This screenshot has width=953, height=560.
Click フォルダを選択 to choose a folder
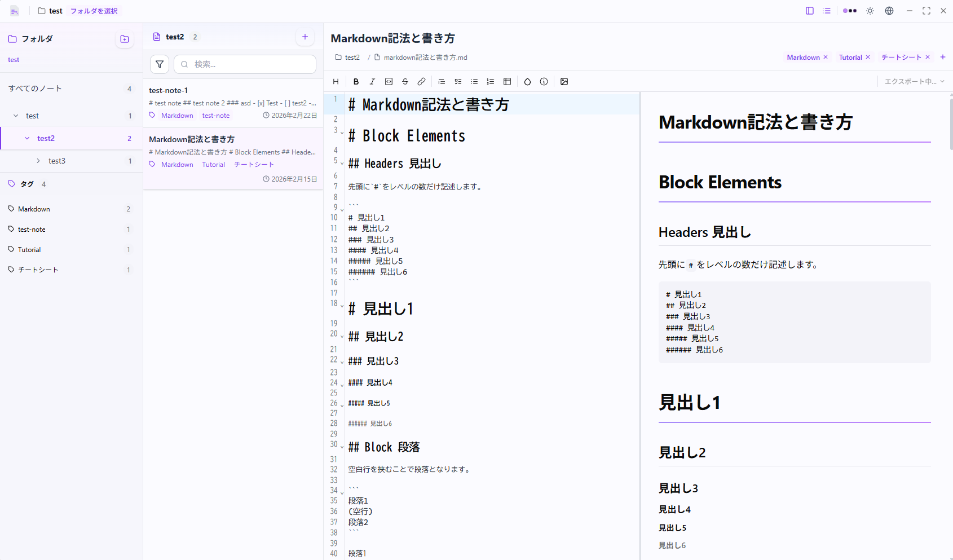tap(94, 10)
